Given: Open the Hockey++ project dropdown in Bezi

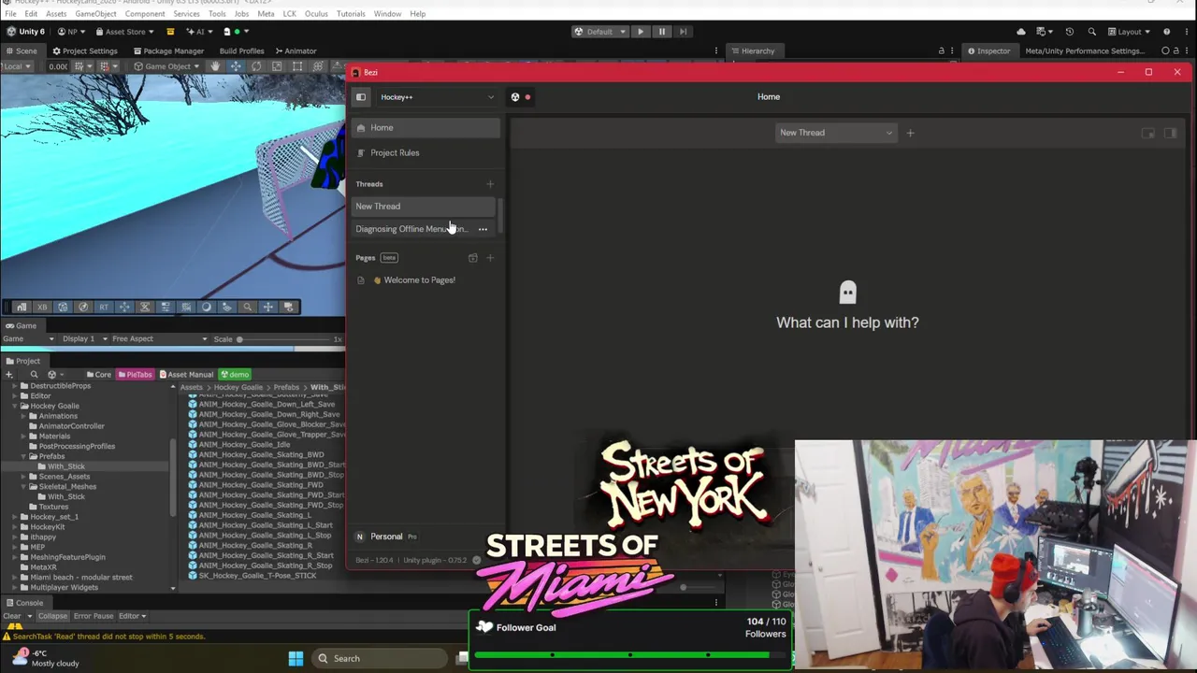Looking at the screenshot, I should pos(437,97).
